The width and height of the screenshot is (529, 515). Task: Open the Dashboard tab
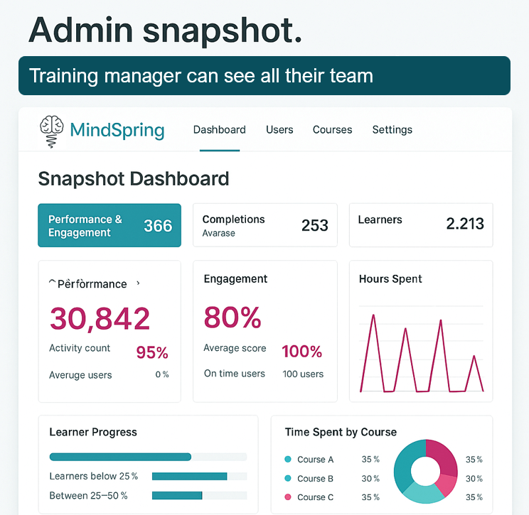[x=219, y=130]
